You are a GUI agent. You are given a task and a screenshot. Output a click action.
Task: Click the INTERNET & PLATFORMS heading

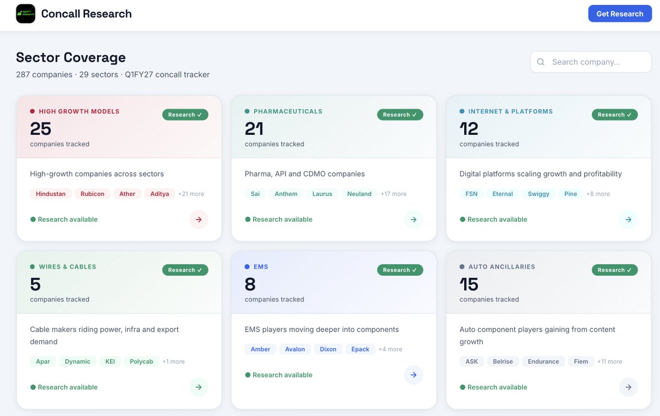coord(510,112)
